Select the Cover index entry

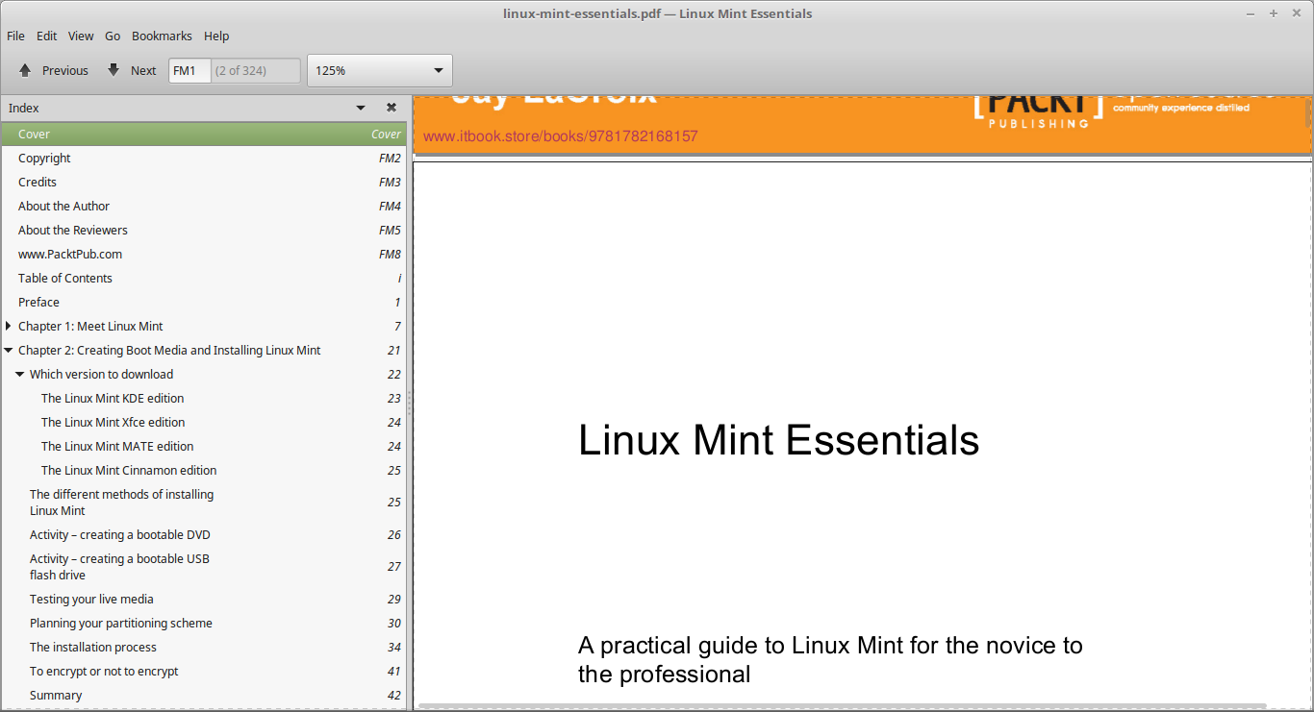click(204, 134)
